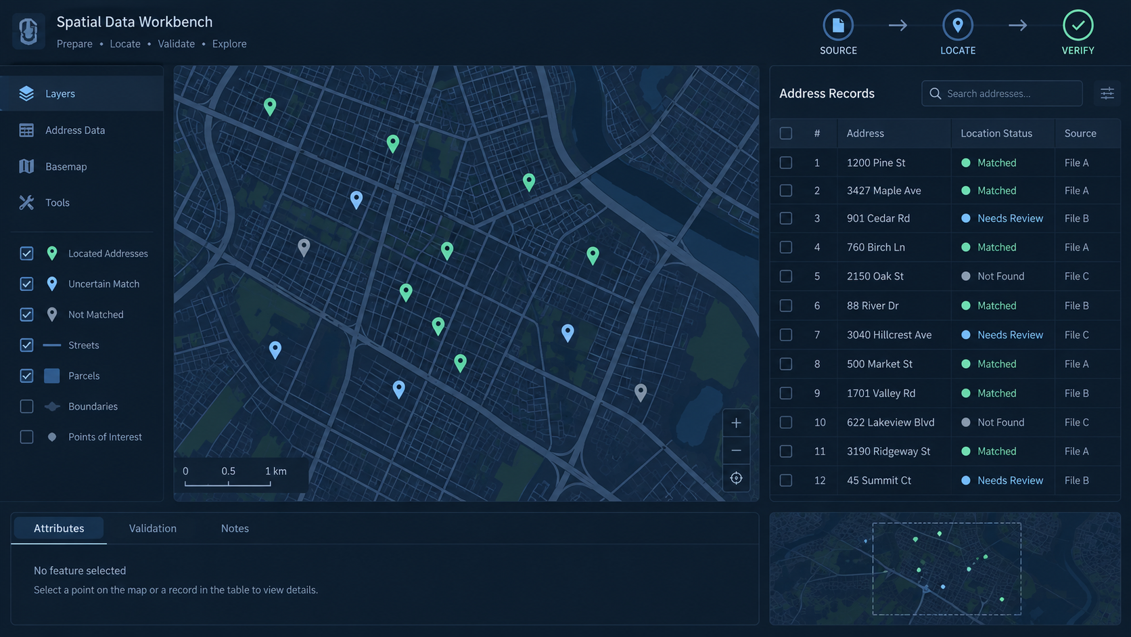The height and width of the screenshot is (637, 1131).
Task: Click the Tools wrench icon
Action: coord(26,202)
